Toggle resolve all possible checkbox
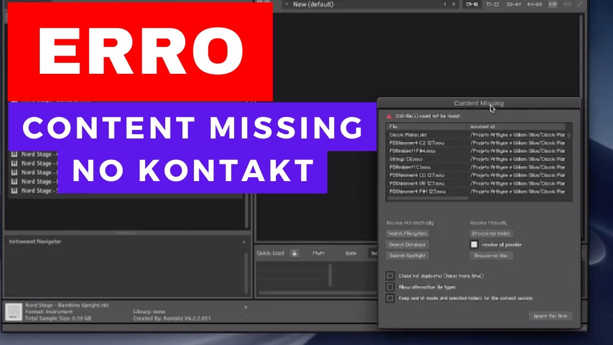This screenshot has height=345, width=613. pyautogui.click(x=474, y=244)
